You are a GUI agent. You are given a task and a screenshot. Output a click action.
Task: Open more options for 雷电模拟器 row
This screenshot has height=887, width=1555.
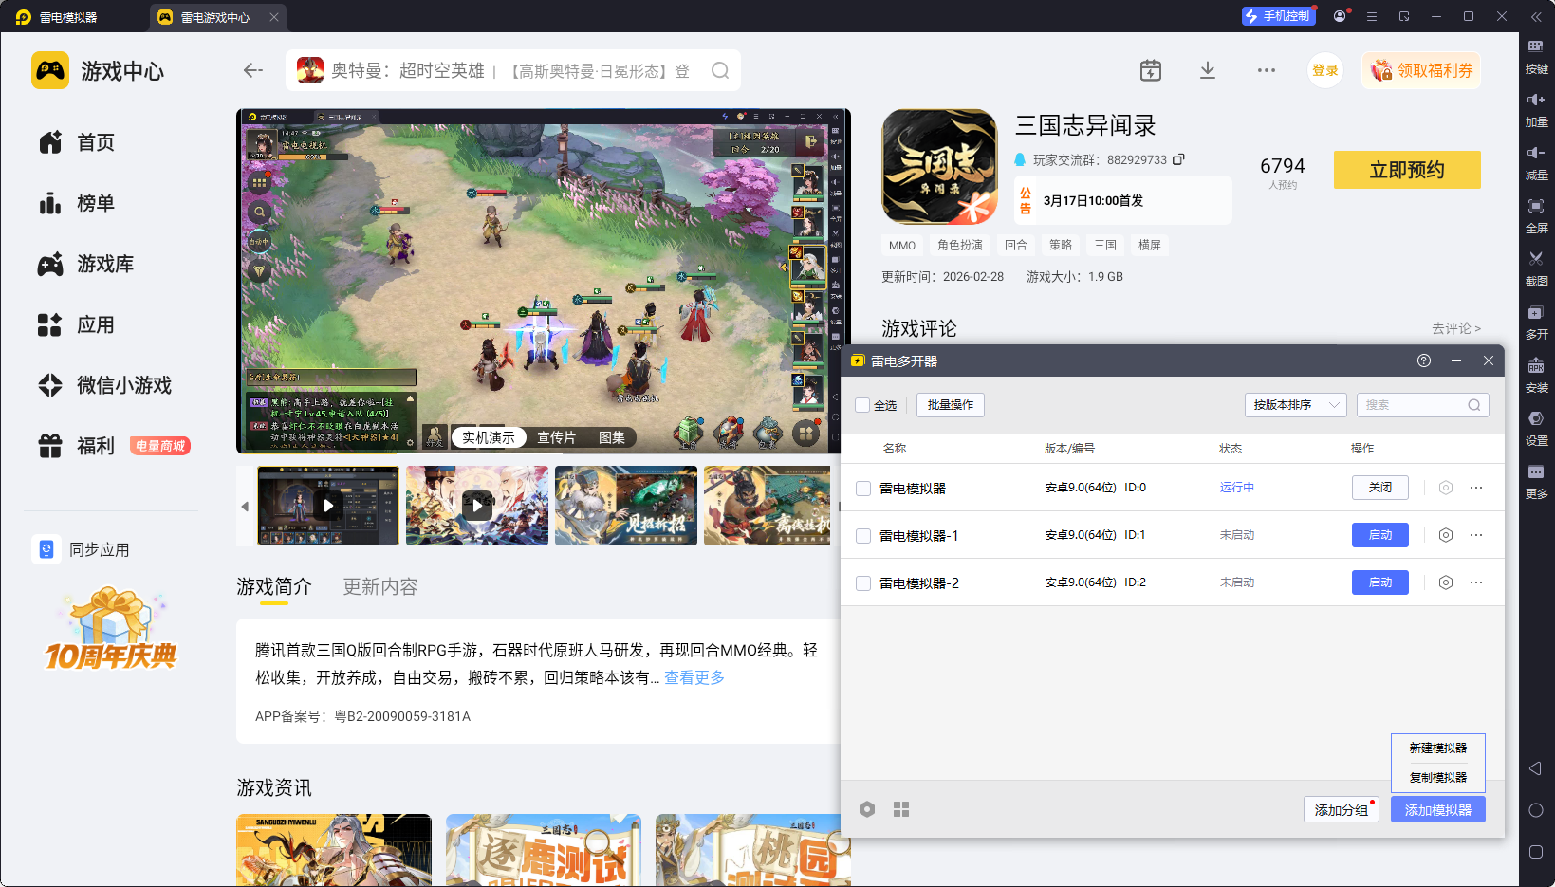pyautogui.click(x=1476, y=488)
